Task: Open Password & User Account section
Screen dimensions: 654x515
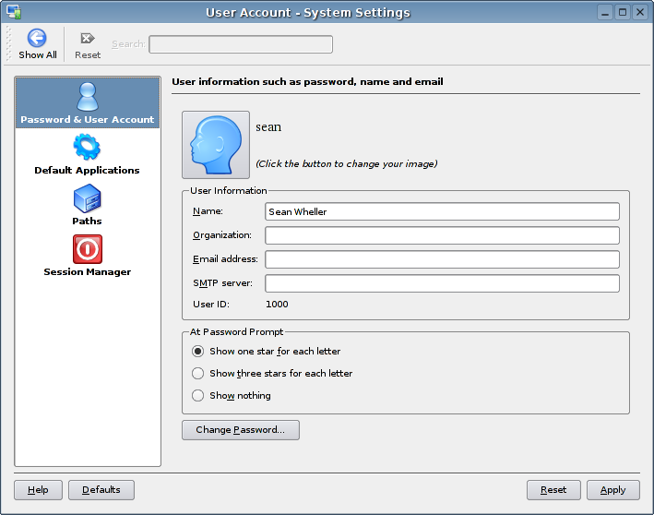Action: point(88,102)
